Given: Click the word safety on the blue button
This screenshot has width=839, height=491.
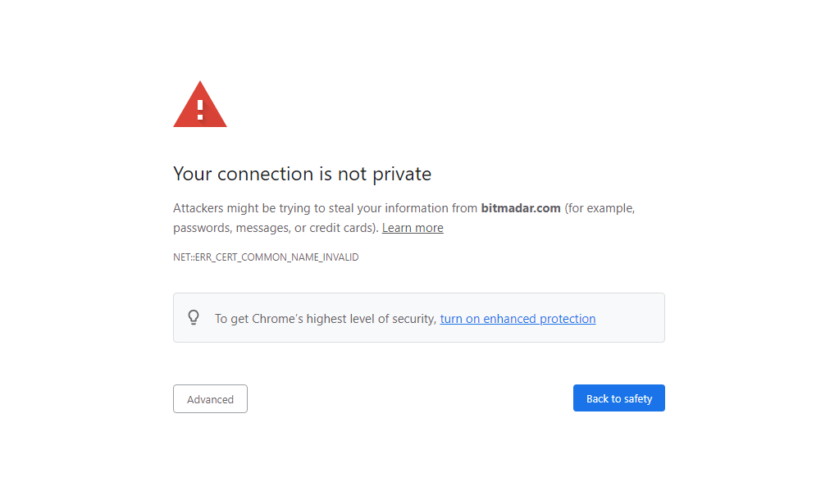Looking at the screenshot, I should click(x=638, y=399).
